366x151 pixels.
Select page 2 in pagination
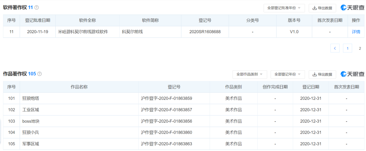(360, 48)
